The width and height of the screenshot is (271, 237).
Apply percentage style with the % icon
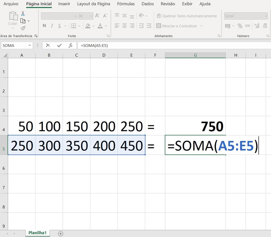click(240, 26)
